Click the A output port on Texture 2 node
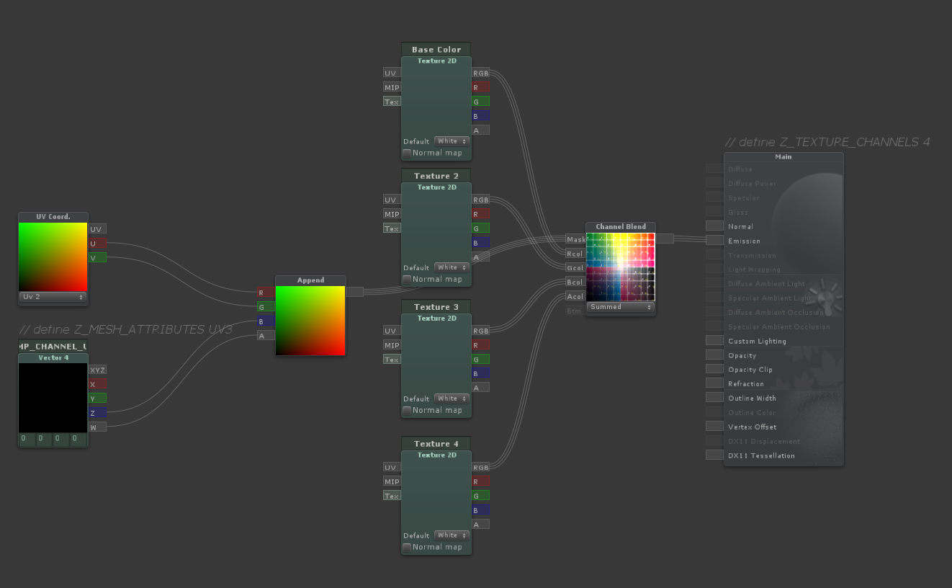Image resolution: width=952 pixels, height=588 pixels. [x=481, y=257]
